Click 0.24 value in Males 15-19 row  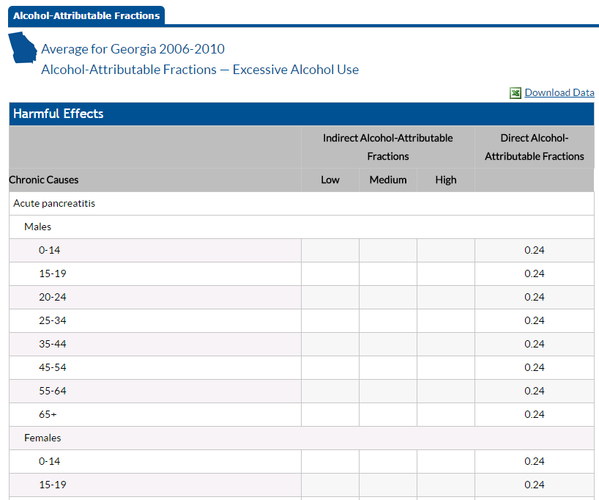tap(535, 273)
